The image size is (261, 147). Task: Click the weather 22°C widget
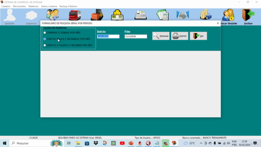click(x=189, y=143)
